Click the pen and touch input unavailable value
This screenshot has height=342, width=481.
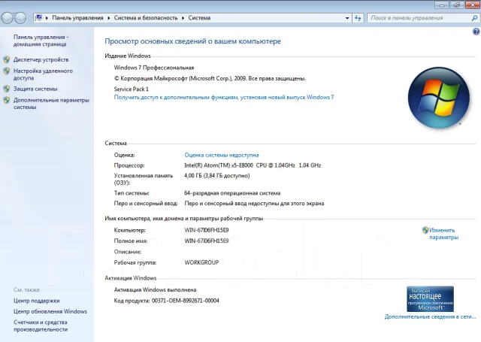[x=254, y=204]
